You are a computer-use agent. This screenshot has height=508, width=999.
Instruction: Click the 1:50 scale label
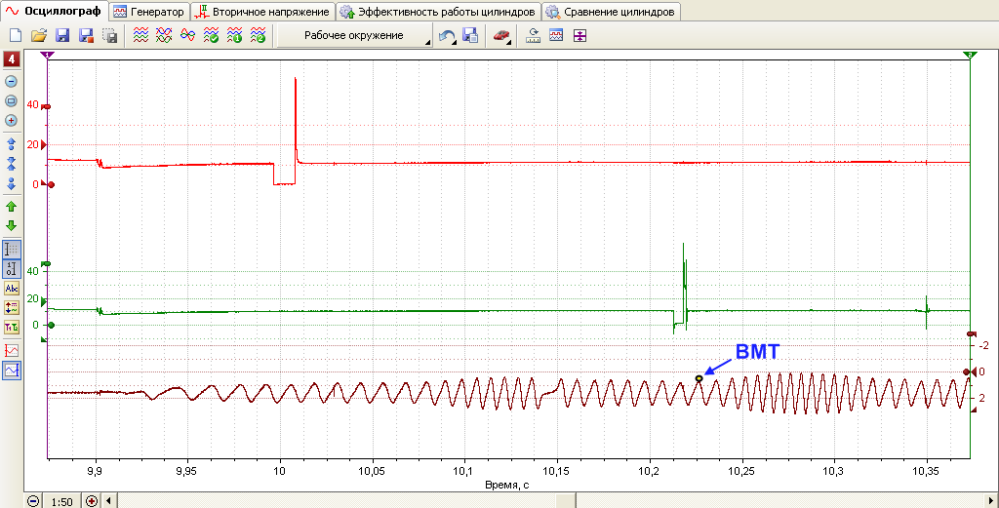click(x=61, y=501)
